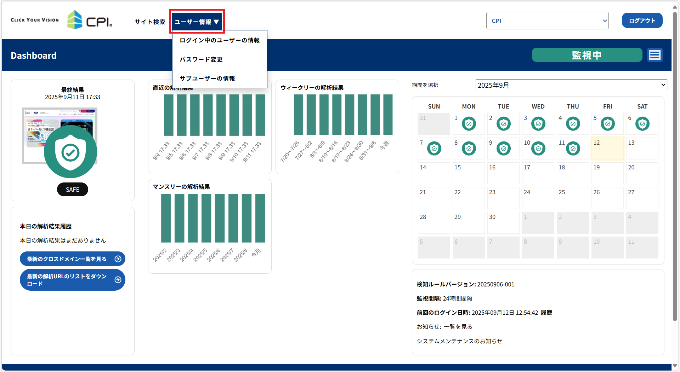Viewport: 680px width, 372px height.
Task: Click 最新のクロスドメイン一覧を見る button
Action: (x=73, y=259)
